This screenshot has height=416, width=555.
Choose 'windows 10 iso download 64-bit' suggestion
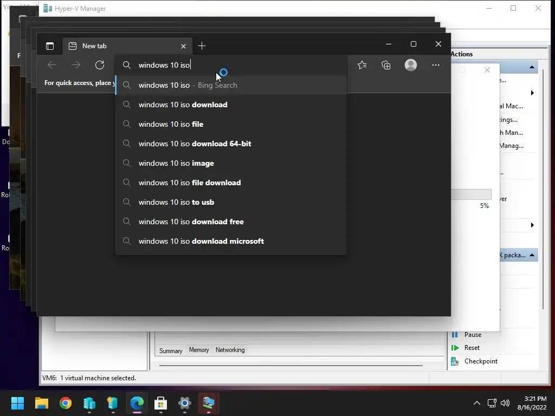tap(231, 144)
